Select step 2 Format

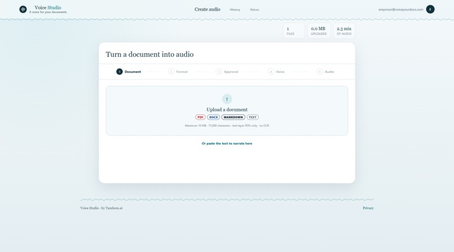click(178, 72)
